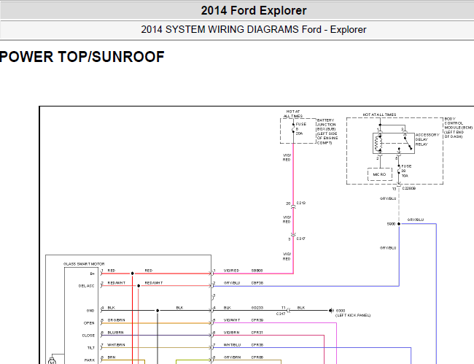The height and width of the screenshot is (364, 474).
Task: Click the 'POWER TOP/SUNROOF' section heading
Action: click(x=82, y=57)
